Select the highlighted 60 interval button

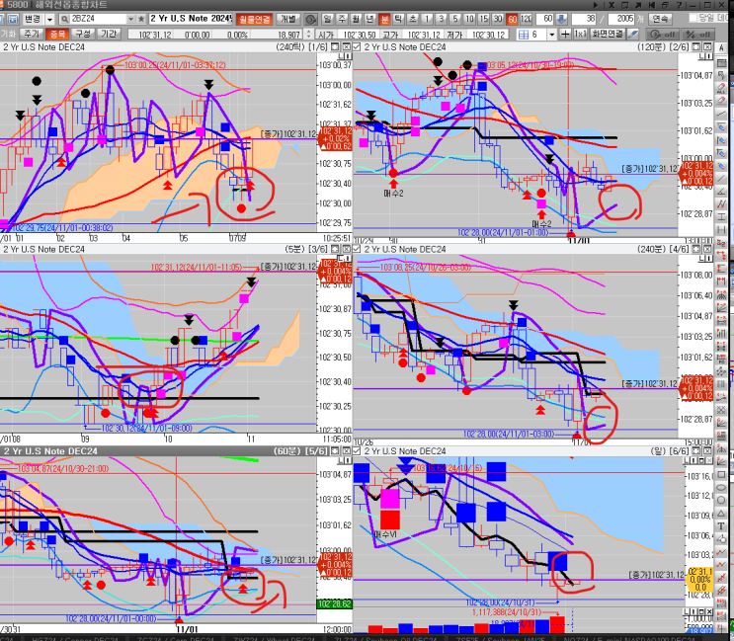pyautogui.click(x=512, y=19)
